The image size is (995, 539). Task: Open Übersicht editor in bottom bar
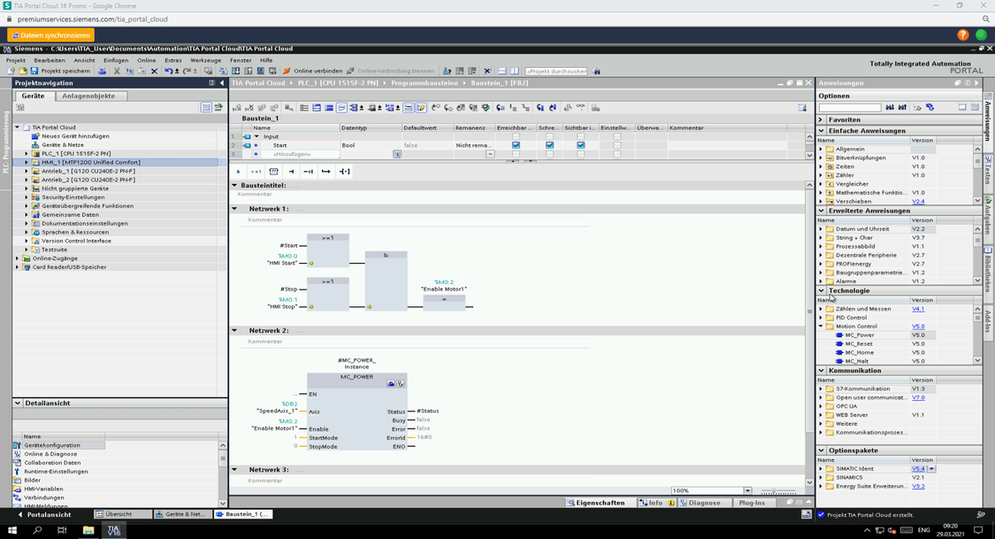[x=122, y=514]
